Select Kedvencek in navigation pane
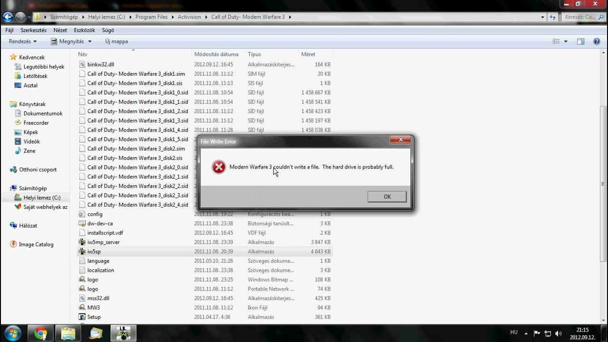The image size is (608, 342). (x=32, y=57)
